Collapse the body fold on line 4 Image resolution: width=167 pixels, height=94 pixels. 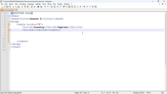10,22
